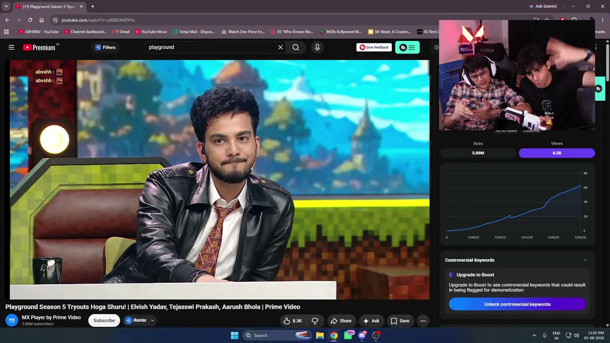Click the taskbar microphone icon

pos(545,335)
